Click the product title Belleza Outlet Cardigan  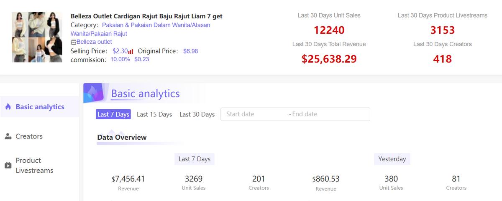pyautogui.click(x=146, y=16)
